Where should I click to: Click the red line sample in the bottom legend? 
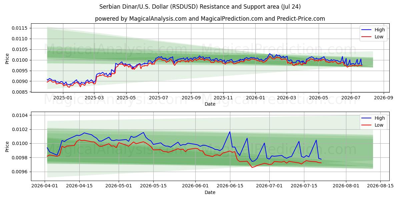click(x=366, y=125)
